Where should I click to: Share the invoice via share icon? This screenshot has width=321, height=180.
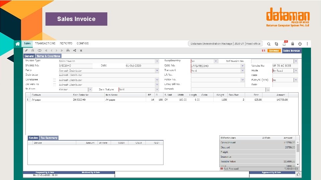[x=75, y=50]
